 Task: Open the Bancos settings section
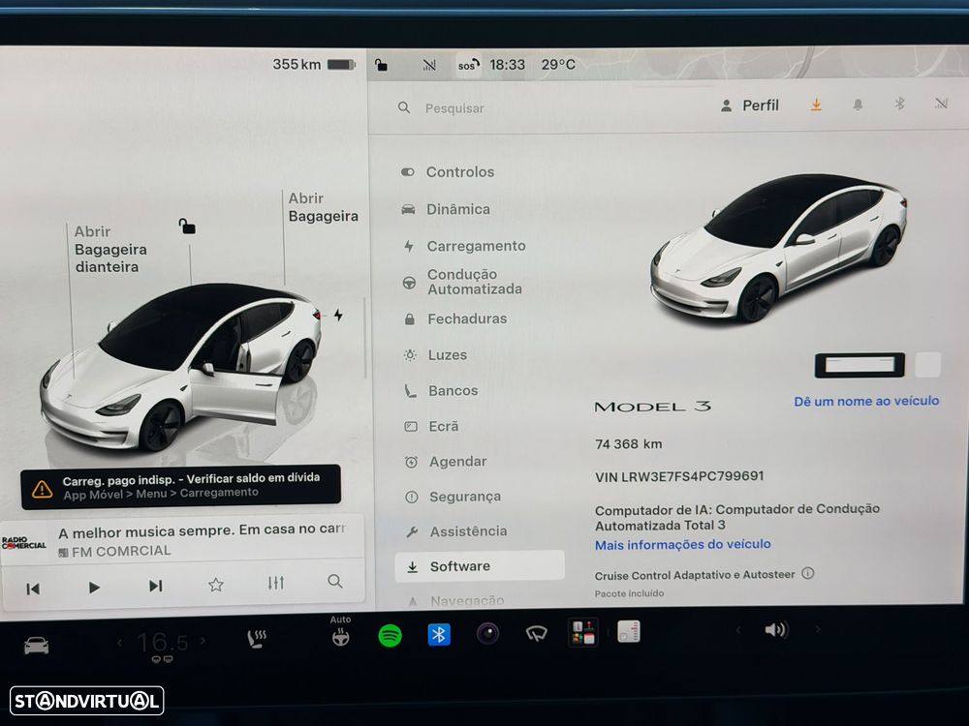coord(441,391)
